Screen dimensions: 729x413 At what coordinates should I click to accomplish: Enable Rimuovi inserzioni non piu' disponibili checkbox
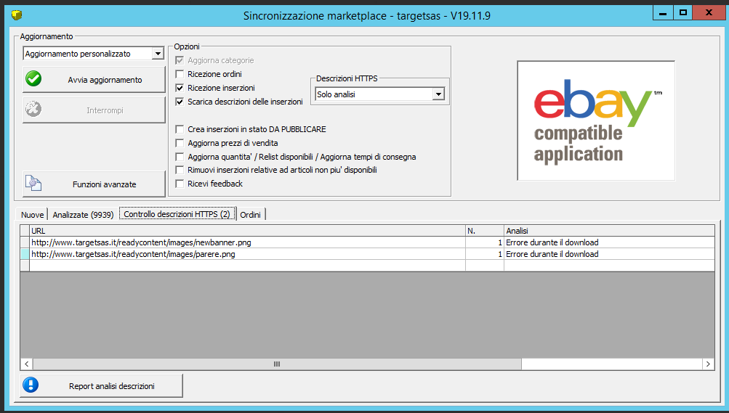point(180,170)
